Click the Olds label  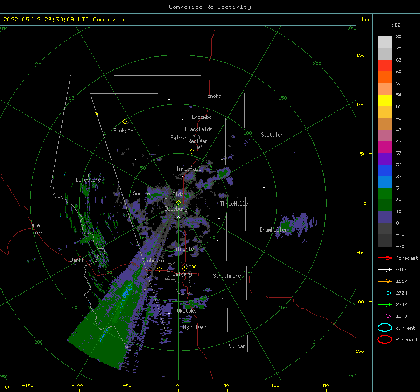pos(178,194)
